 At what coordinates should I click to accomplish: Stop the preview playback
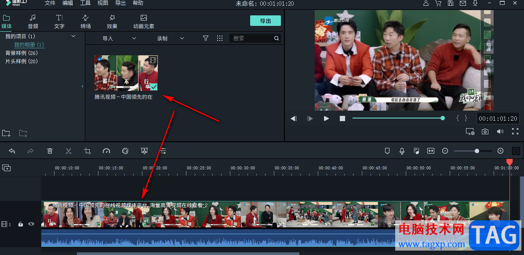(342, 119)
